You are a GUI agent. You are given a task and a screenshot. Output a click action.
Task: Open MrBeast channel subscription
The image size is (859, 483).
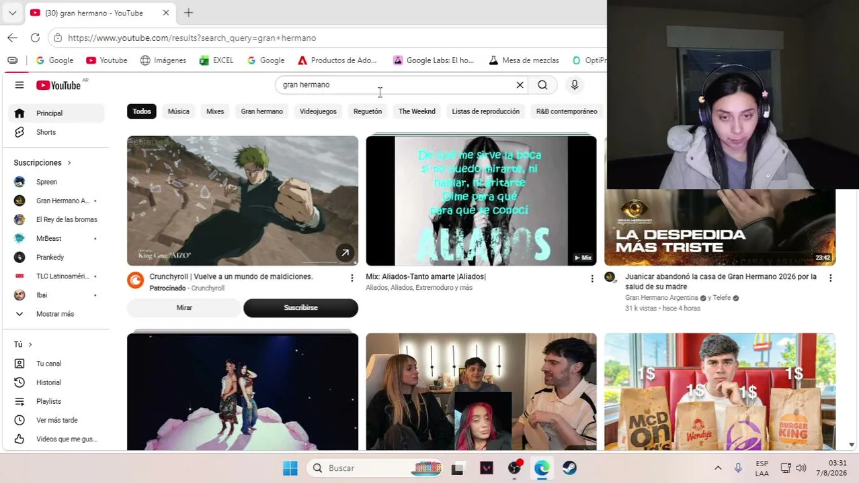56,238
